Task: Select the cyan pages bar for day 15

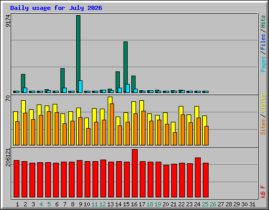Action: click(128, 88)
